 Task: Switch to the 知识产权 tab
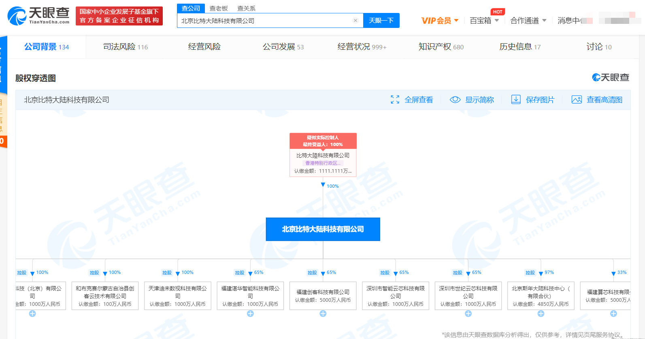441,47
